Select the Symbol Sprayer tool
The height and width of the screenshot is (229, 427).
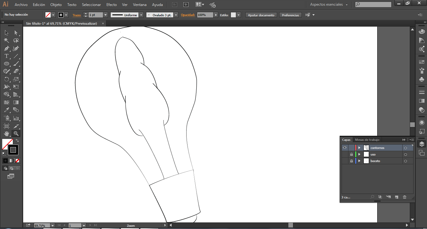[7, 118]
